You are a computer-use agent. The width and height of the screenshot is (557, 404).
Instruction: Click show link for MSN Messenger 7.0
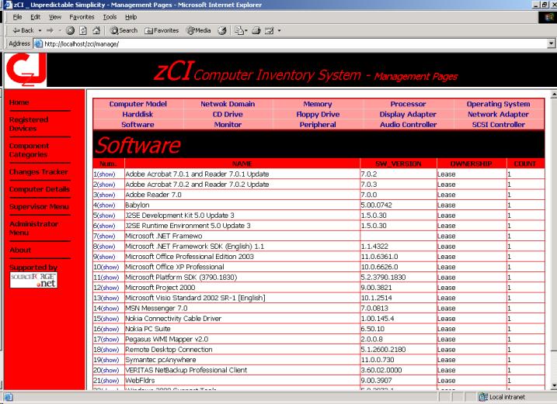(110, 309)
